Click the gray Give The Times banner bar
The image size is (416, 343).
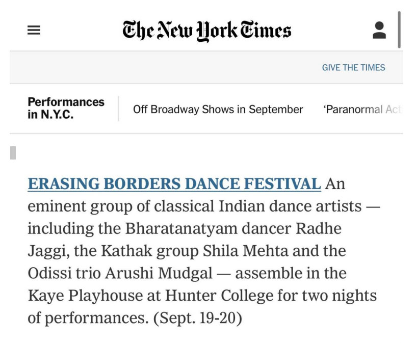[206, 67]
